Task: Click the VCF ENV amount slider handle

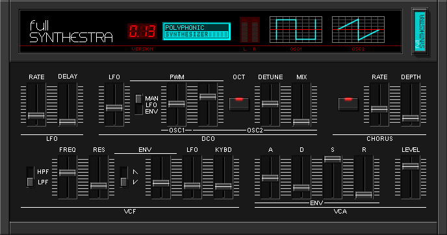Action: 161,183
